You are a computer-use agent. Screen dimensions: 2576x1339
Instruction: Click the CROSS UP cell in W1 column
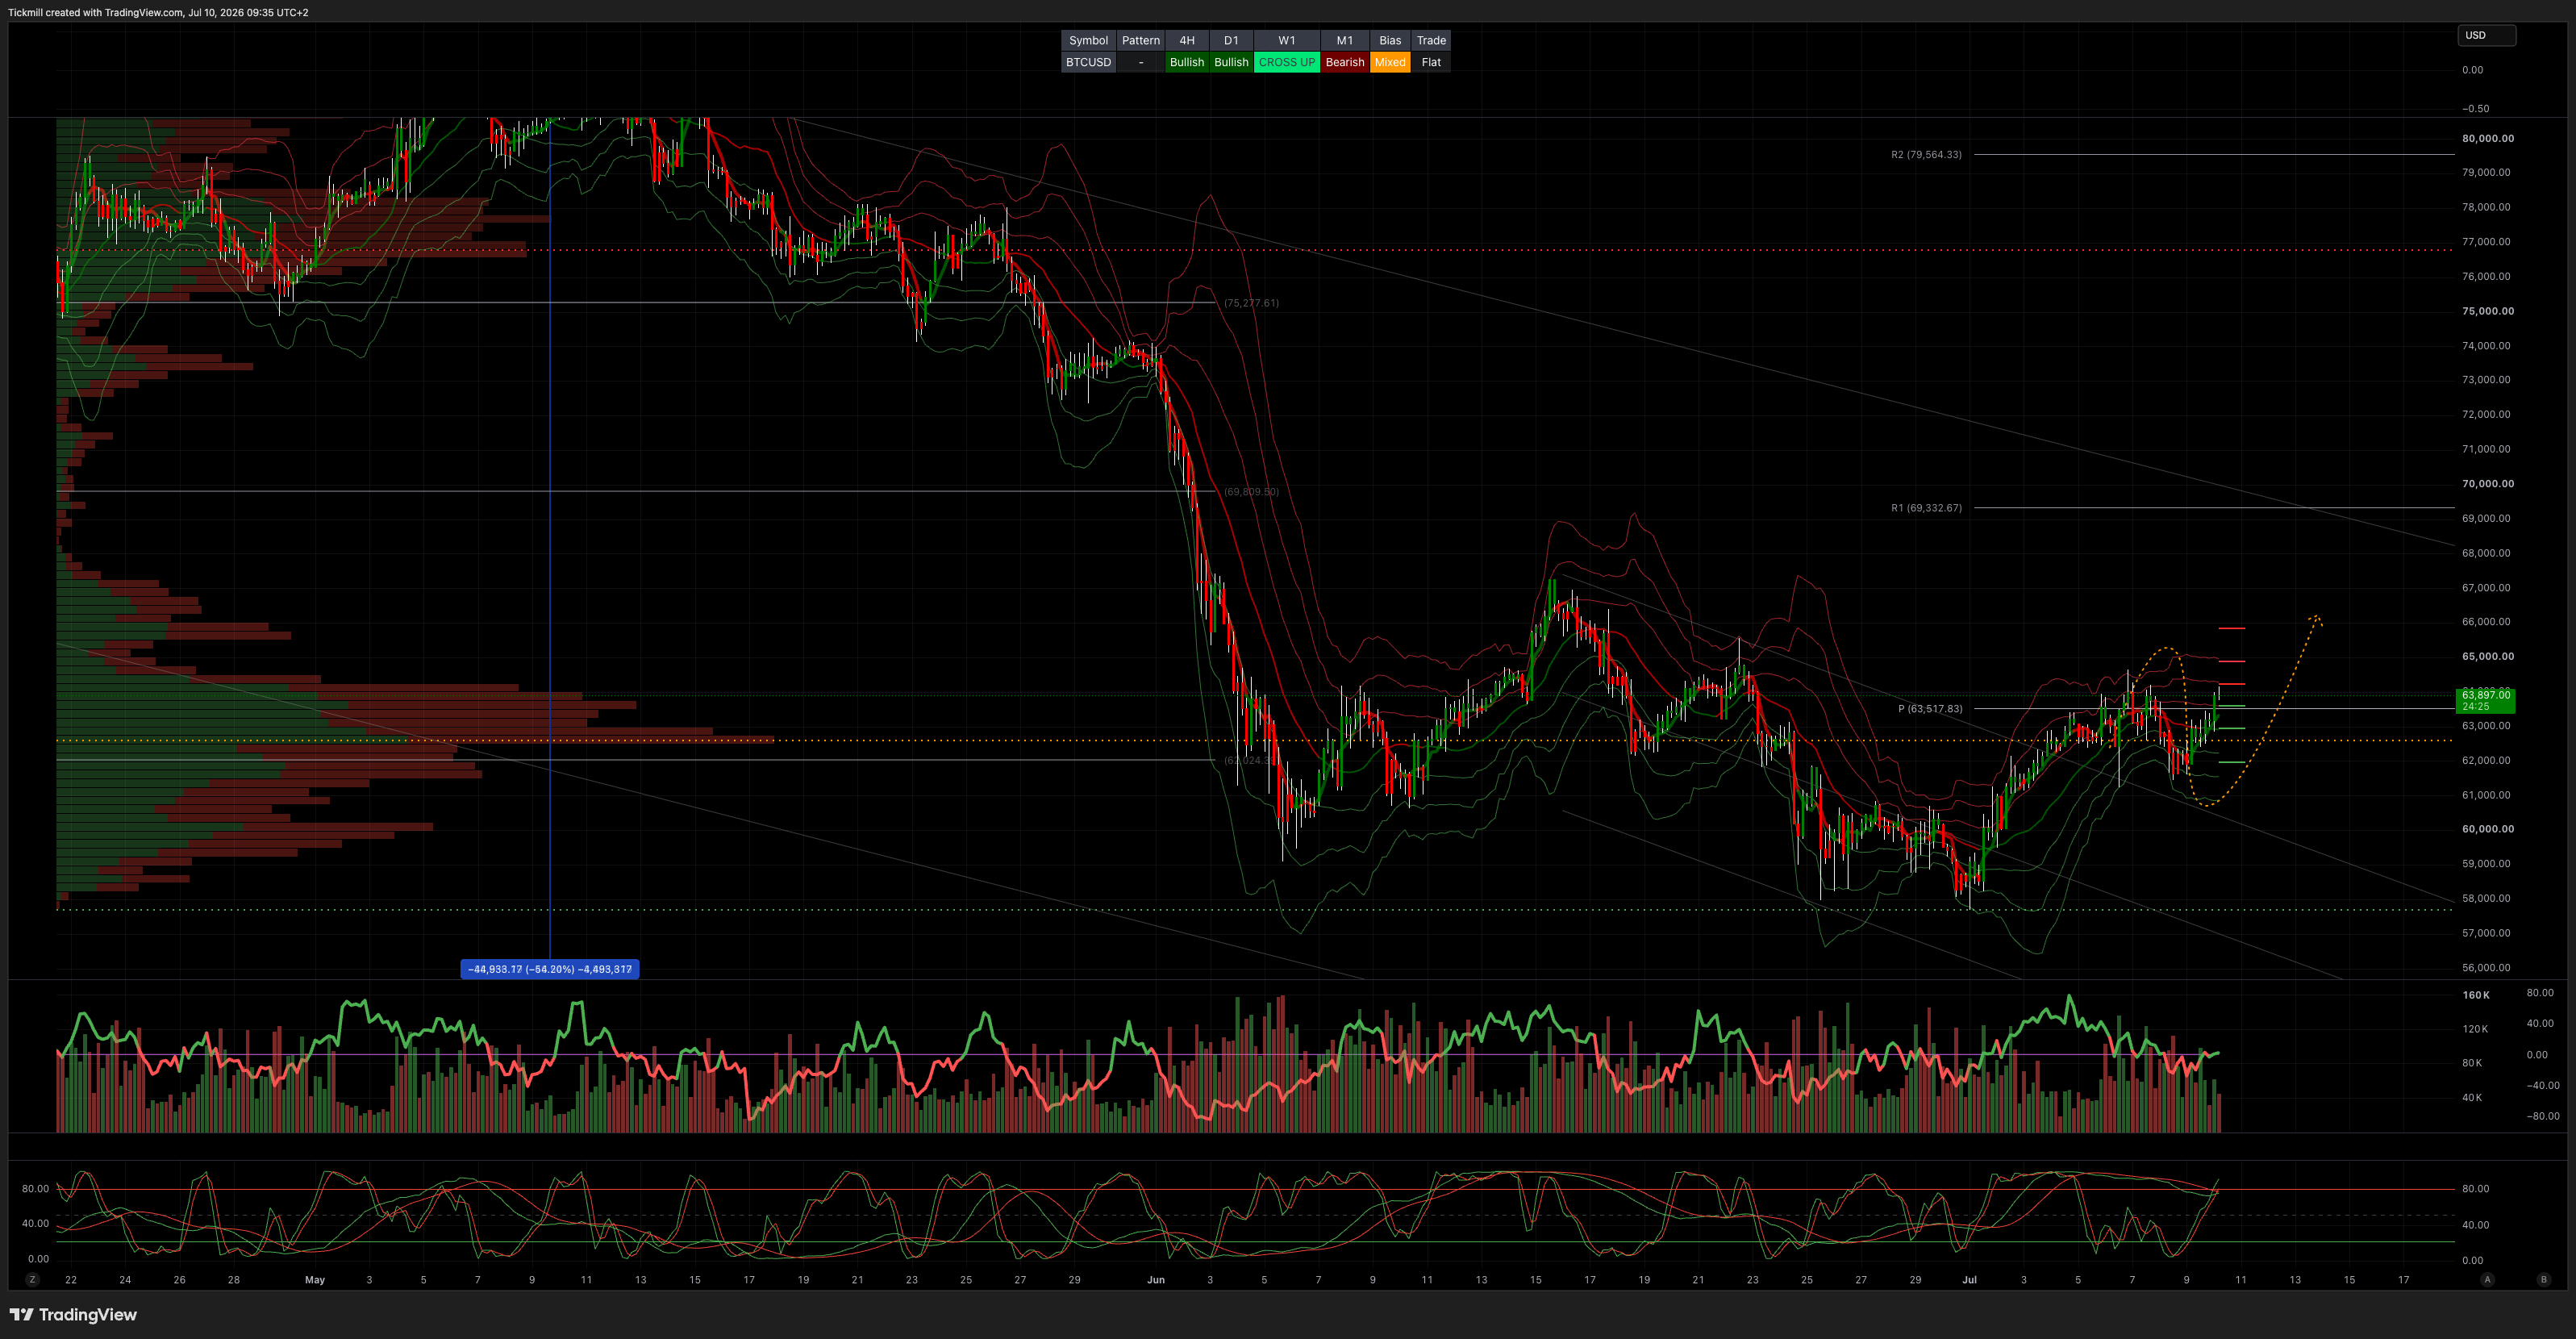pyautogui.click(x=1287, y=62)
